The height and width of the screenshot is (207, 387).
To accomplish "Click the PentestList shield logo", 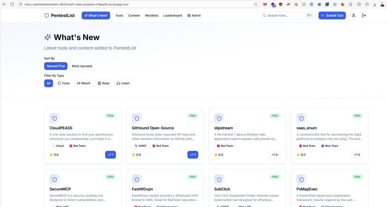I will point(46,15).
